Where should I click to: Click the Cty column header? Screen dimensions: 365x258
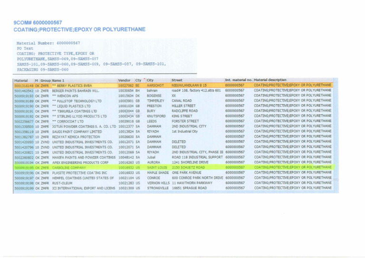click(x=138, y=80)
